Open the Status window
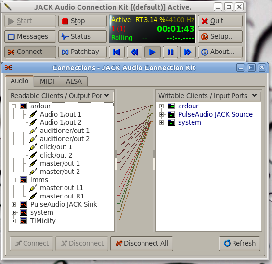 coord(82,37)
